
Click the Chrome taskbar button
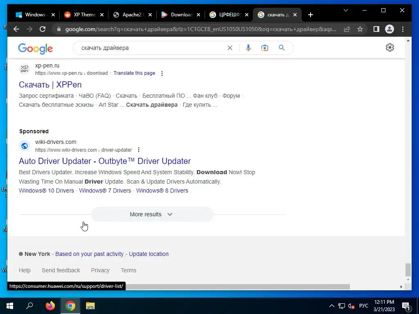click(70, 306)
